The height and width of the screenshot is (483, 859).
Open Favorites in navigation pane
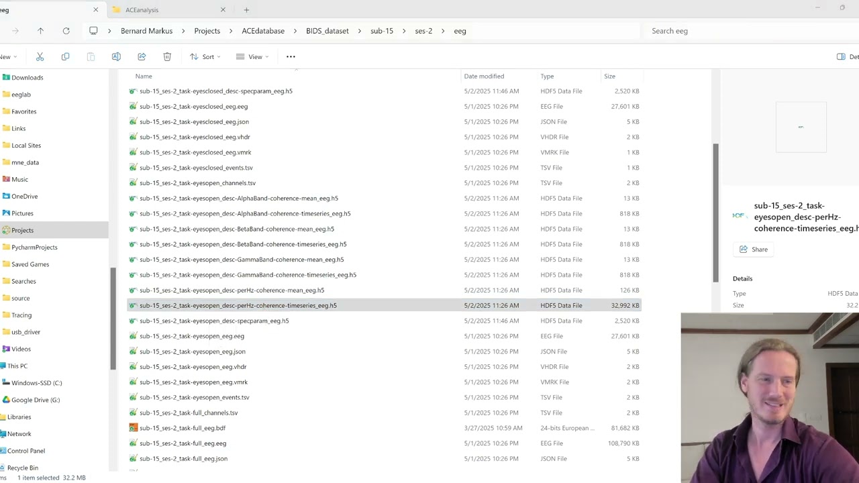23,111
